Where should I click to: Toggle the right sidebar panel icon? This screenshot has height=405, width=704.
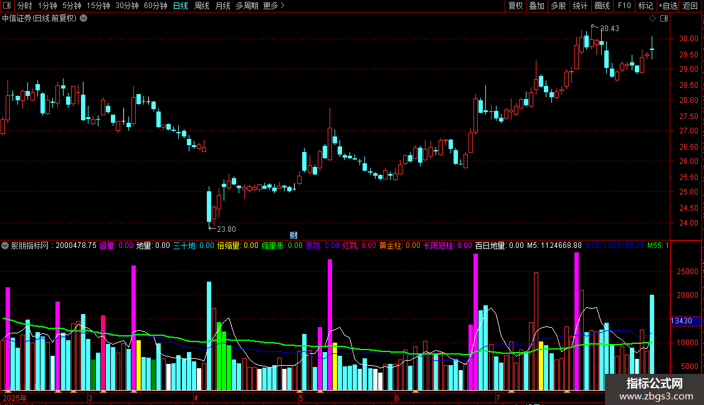[x=664, y=19]
